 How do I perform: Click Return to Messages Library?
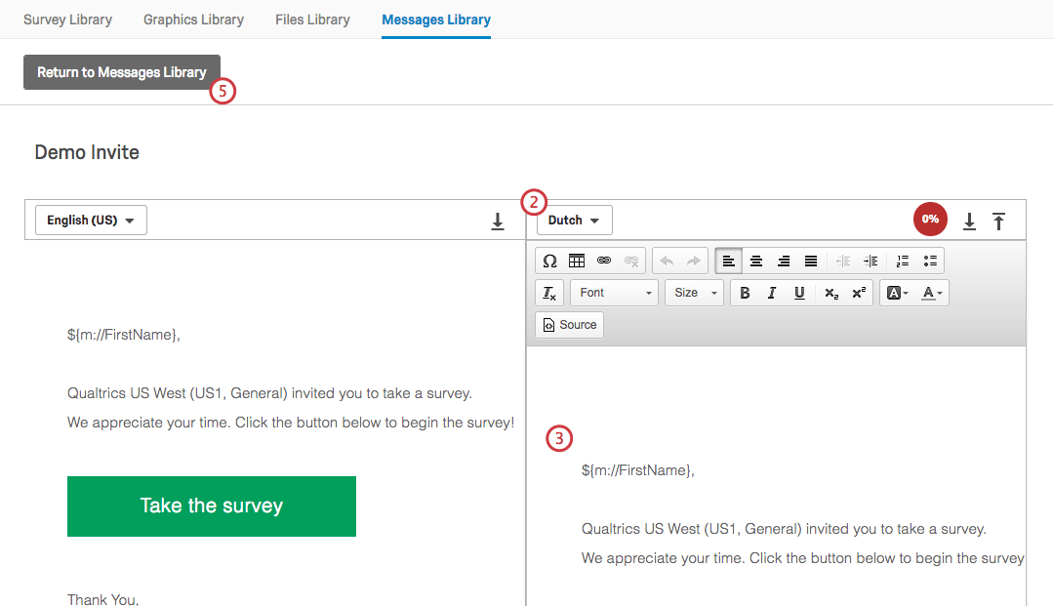pyautogui.click(x=121, y=71)
